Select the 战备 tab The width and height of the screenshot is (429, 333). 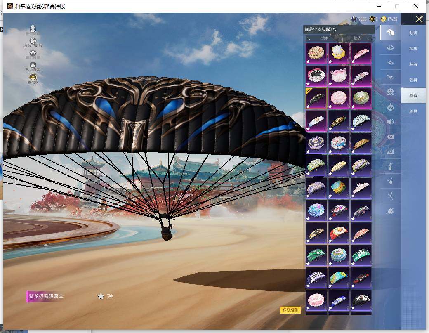point(413,95)
